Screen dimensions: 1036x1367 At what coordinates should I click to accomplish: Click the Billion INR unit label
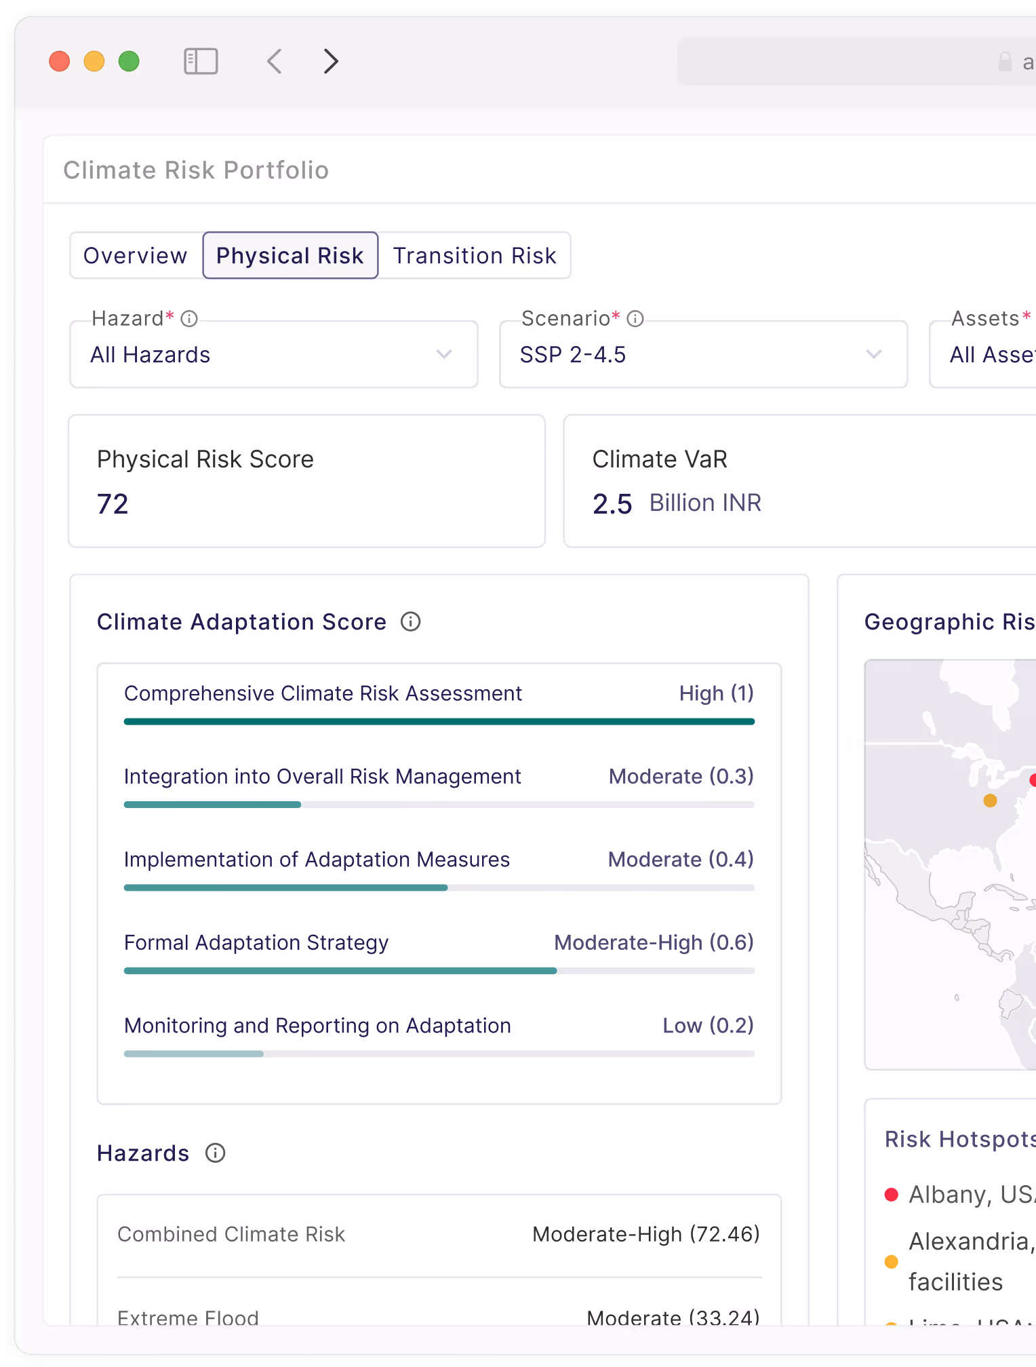click(705, 503)
